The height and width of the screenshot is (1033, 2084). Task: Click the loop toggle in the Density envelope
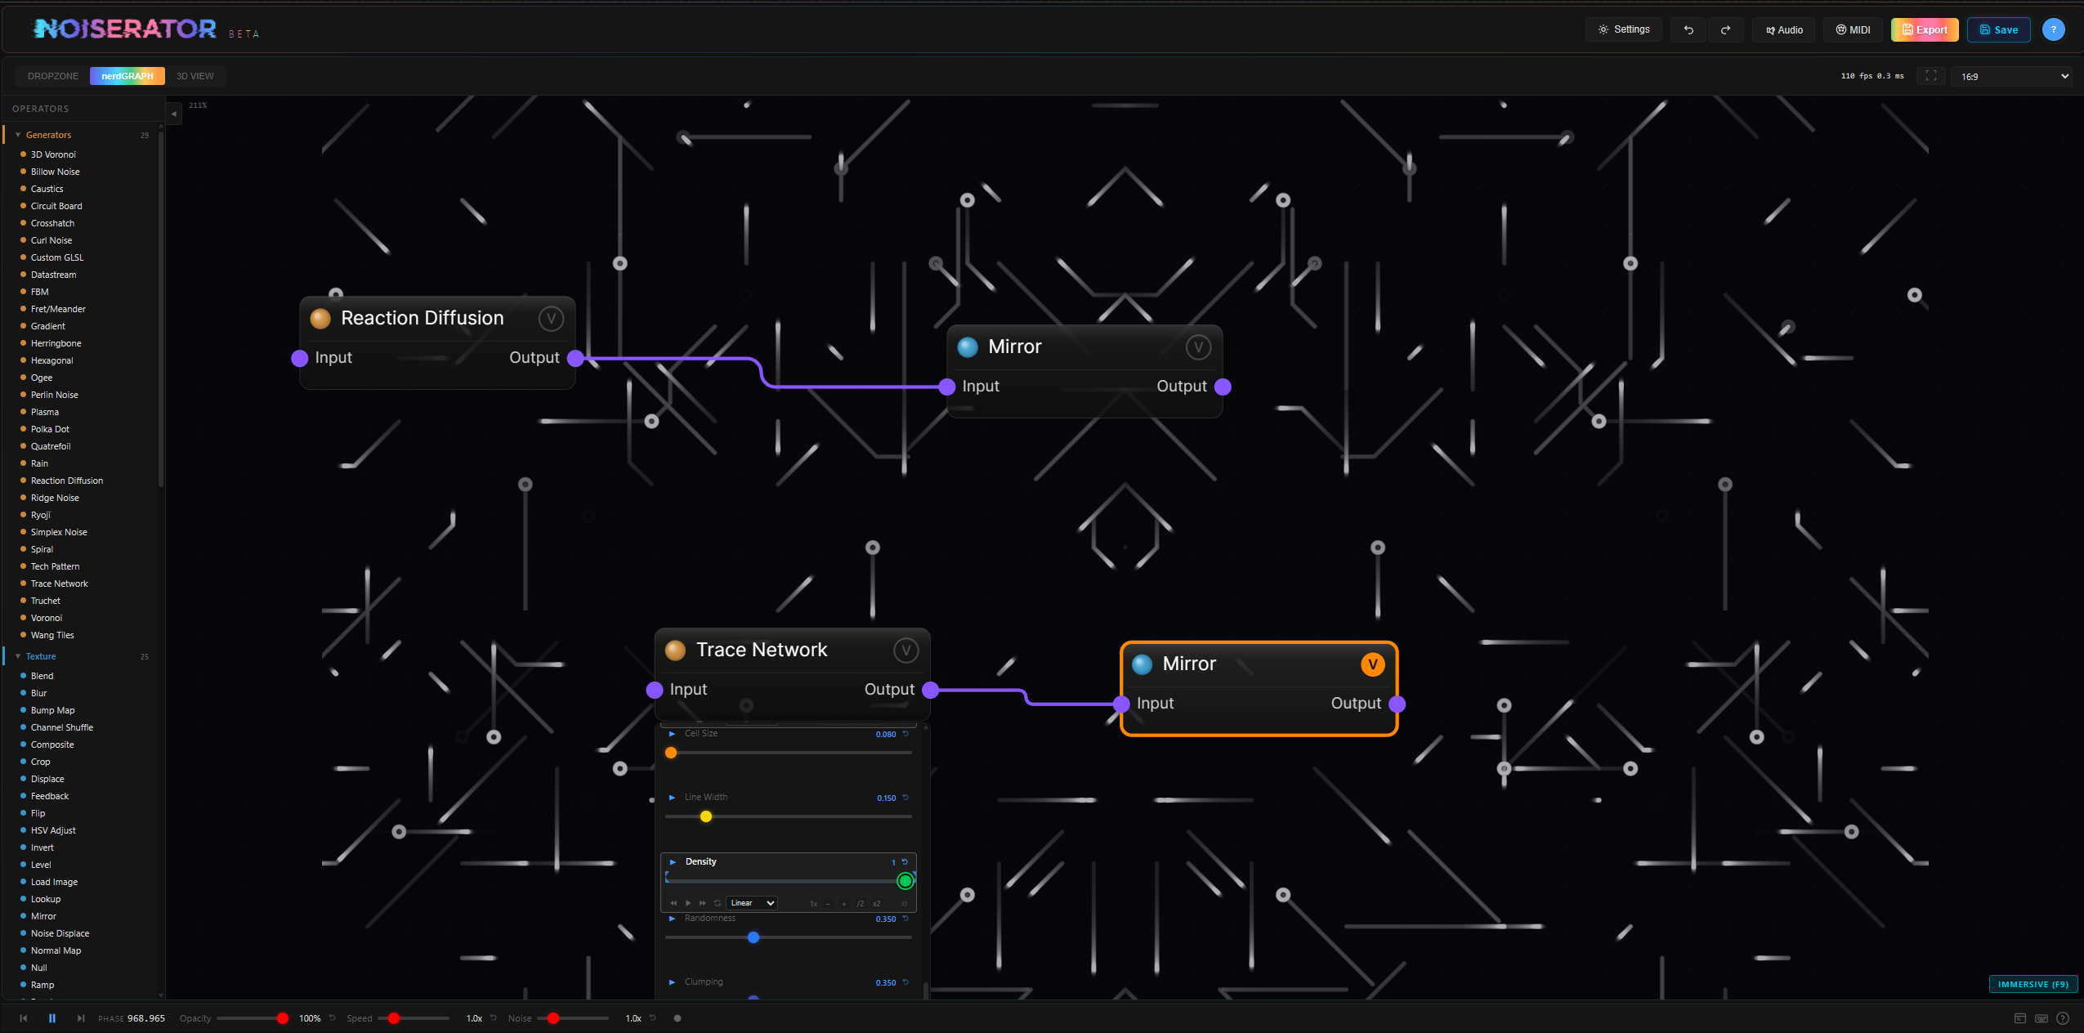click(717, 903)
